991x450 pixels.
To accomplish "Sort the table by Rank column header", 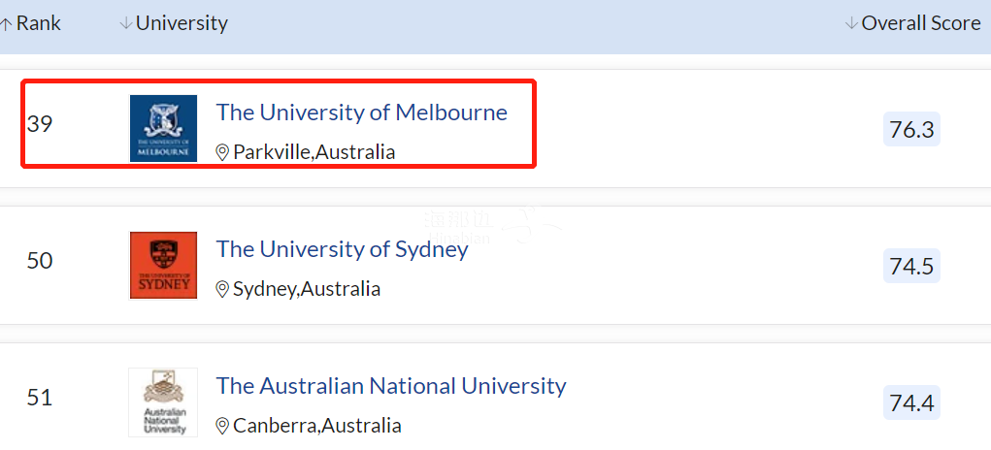I will (x=39, y=23).
